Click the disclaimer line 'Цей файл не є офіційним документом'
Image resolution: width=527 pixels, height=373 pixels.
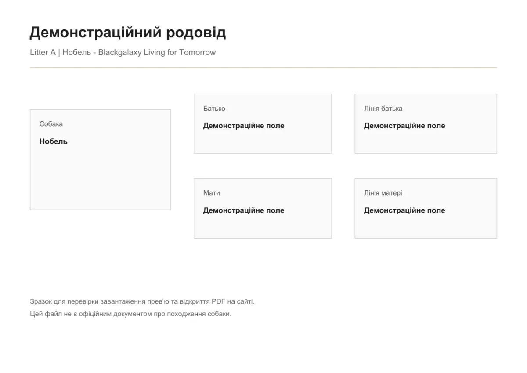(130, 314)
